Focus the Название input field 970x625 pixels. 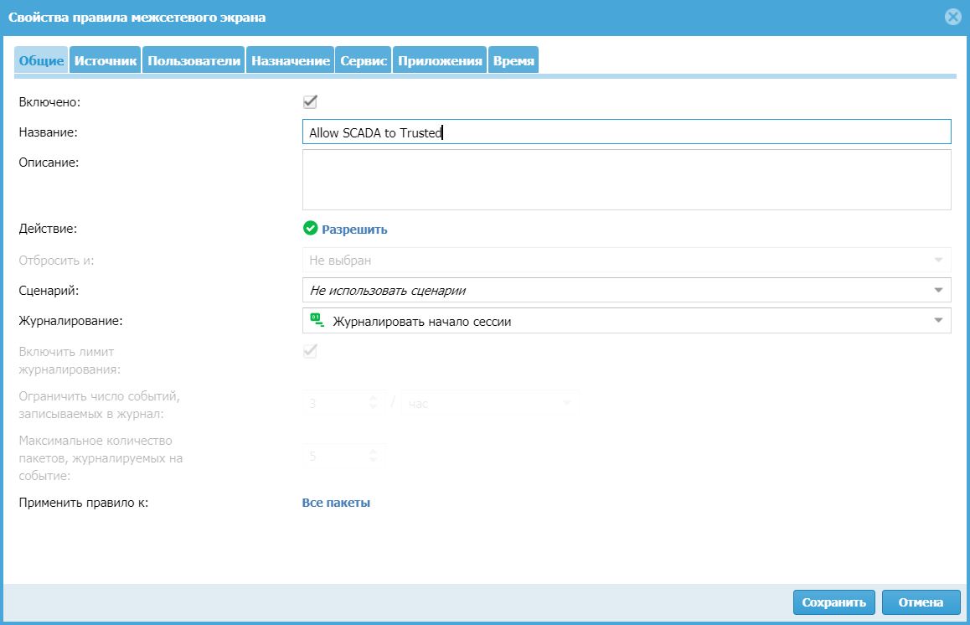pos(626,132)
